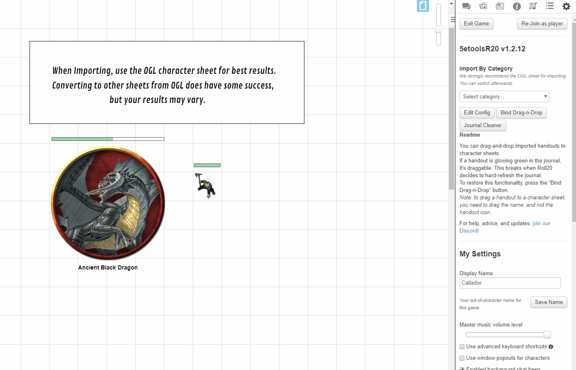Viewport: 576px width, 370px height.
Task: Open the Select category dropdown
Action: tap(504, 96)
